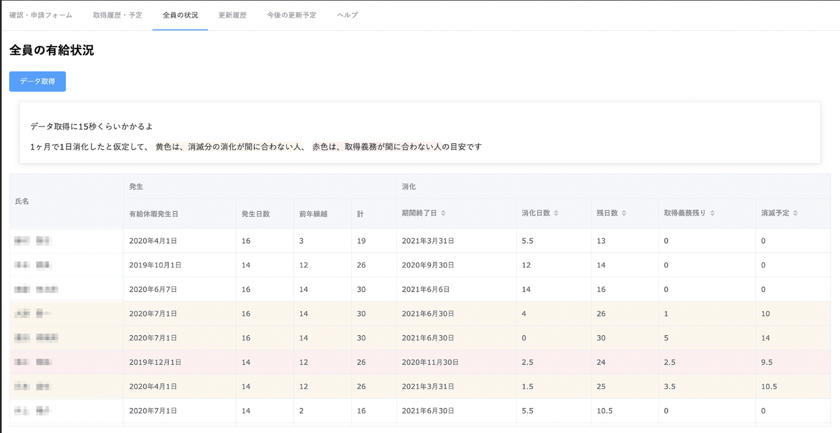Select the 全員の状況 tab
Viewport: 840px width, 433px height.
[x=180, y=15]
